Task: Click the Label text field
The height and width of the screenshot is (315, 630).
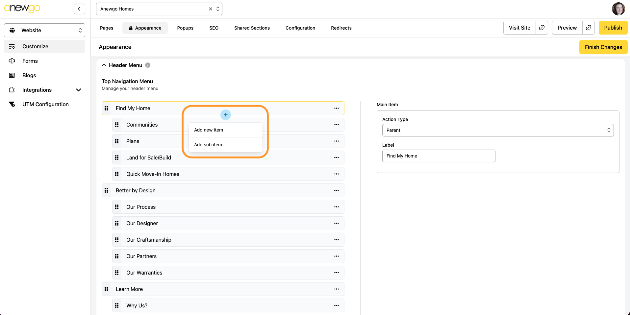Action: coord(438,156)
